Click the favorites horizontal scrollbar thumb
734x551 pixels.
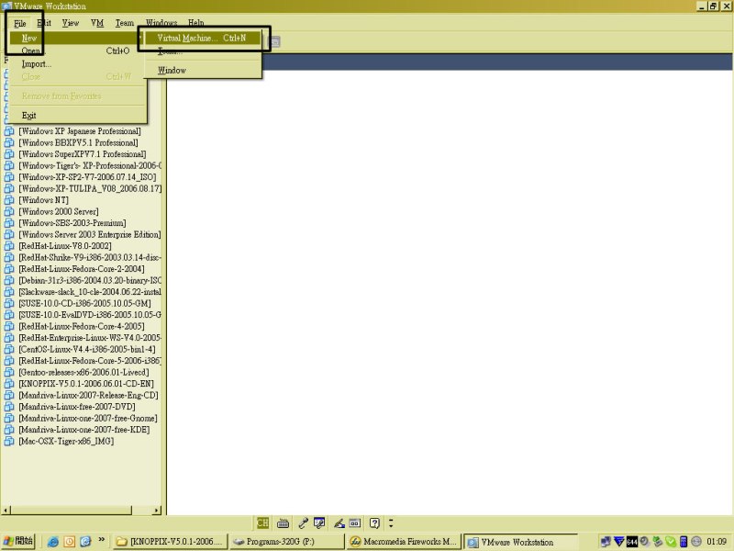click(x=72, y=510)
